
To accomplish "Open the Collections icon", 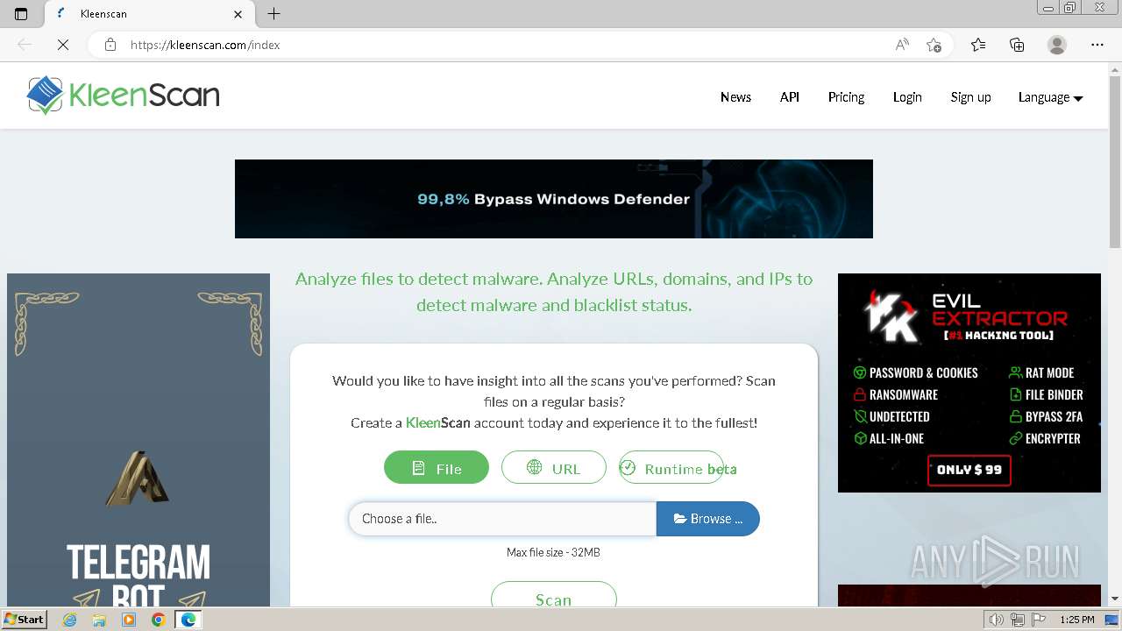I will point(1017,45).
